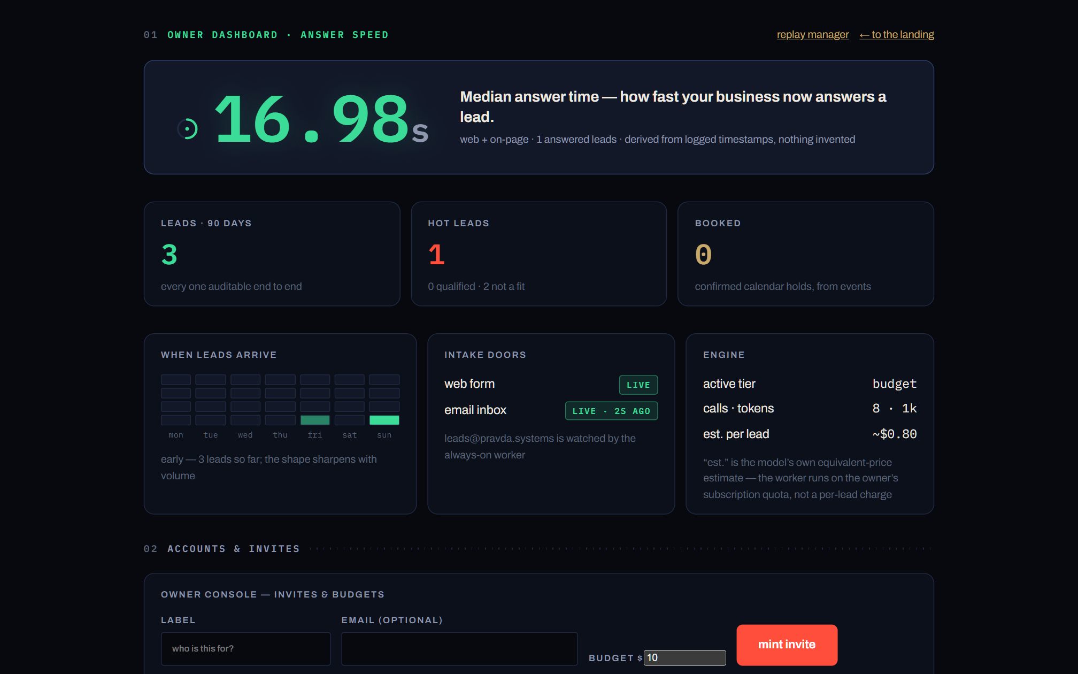
Task: Click the 'email inbox' intake door row
Action: pyautogui.click(x=551, y=410)
